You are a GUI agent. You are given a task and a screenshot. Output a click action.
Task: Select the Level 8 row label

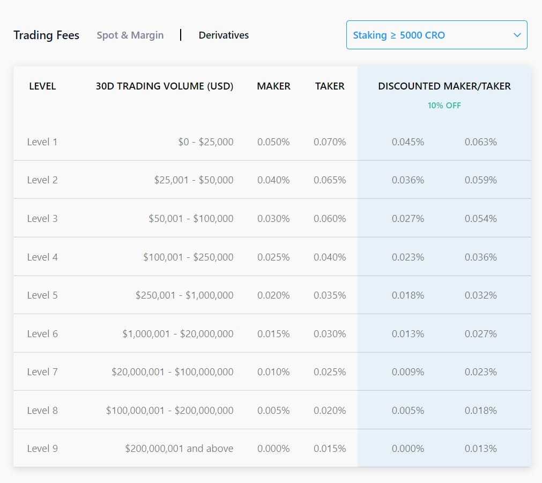[x=42, y=411]
